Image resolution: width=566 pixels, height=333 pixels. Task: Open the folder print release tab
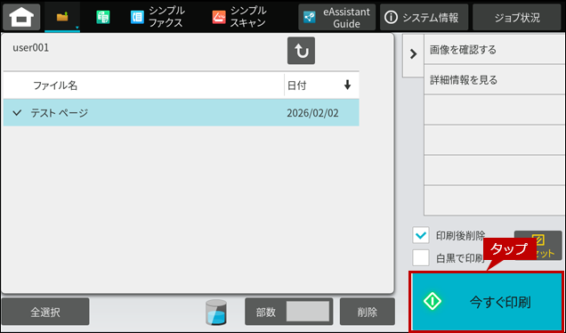[x=62, y=17]
